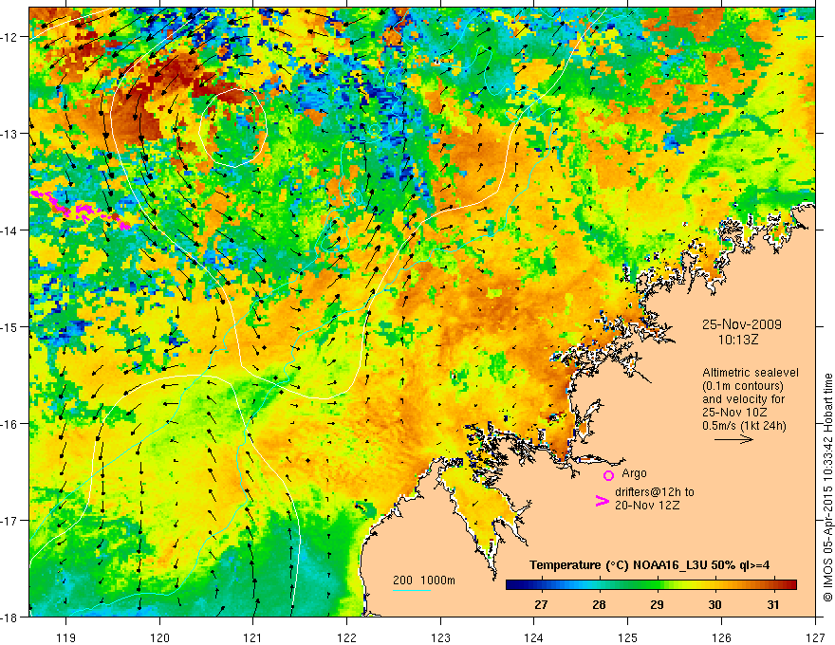Click the temperature color bar legend
835x645 pixels.
coord(651,585)
